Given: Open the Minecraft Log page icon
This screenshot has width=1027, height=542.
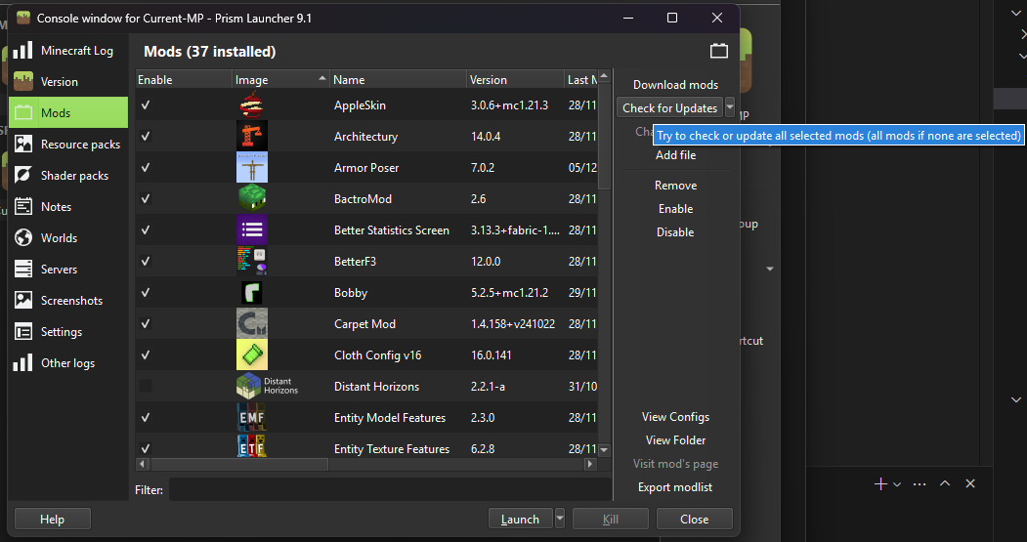Looking at the screenshot, I should click(x=23, y=51).
